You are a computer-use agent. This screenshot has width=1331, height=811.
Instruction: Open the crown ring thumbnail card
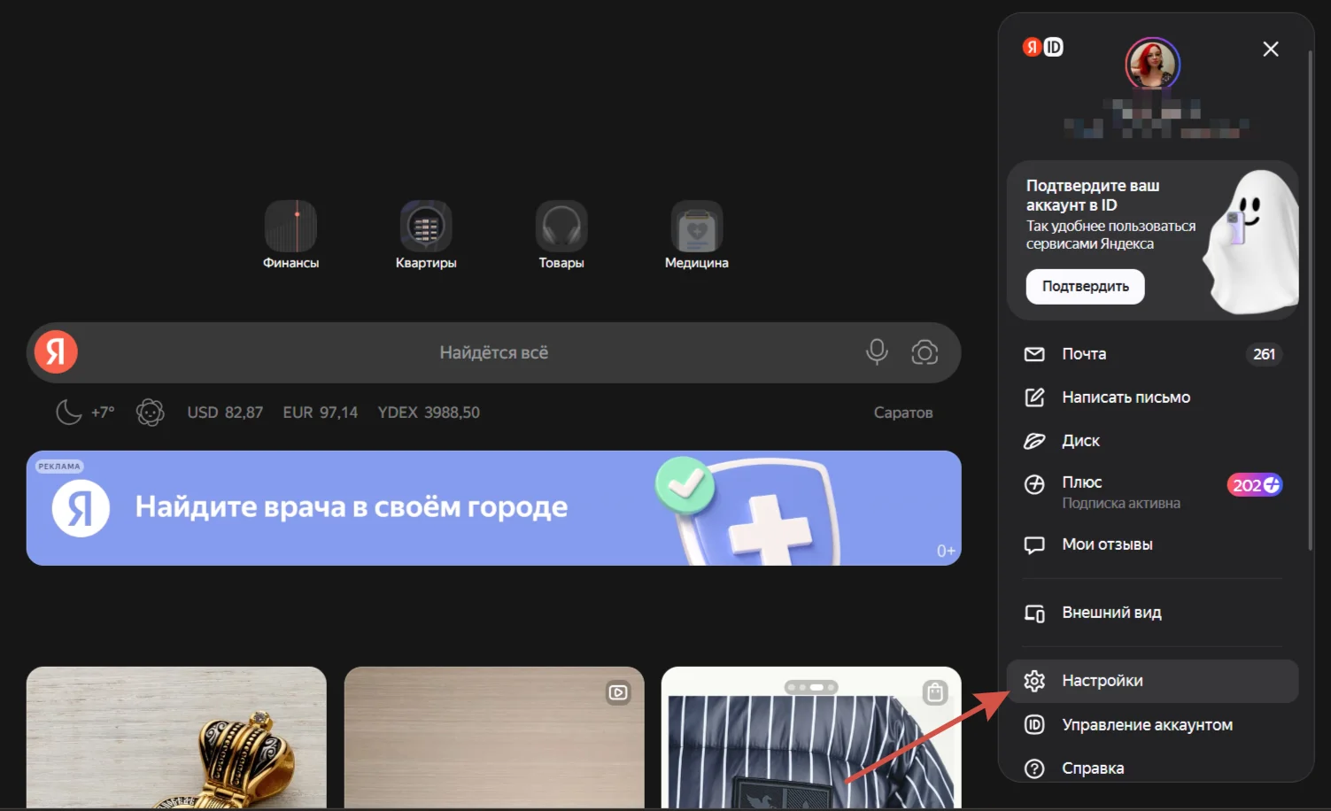(176, 738)
